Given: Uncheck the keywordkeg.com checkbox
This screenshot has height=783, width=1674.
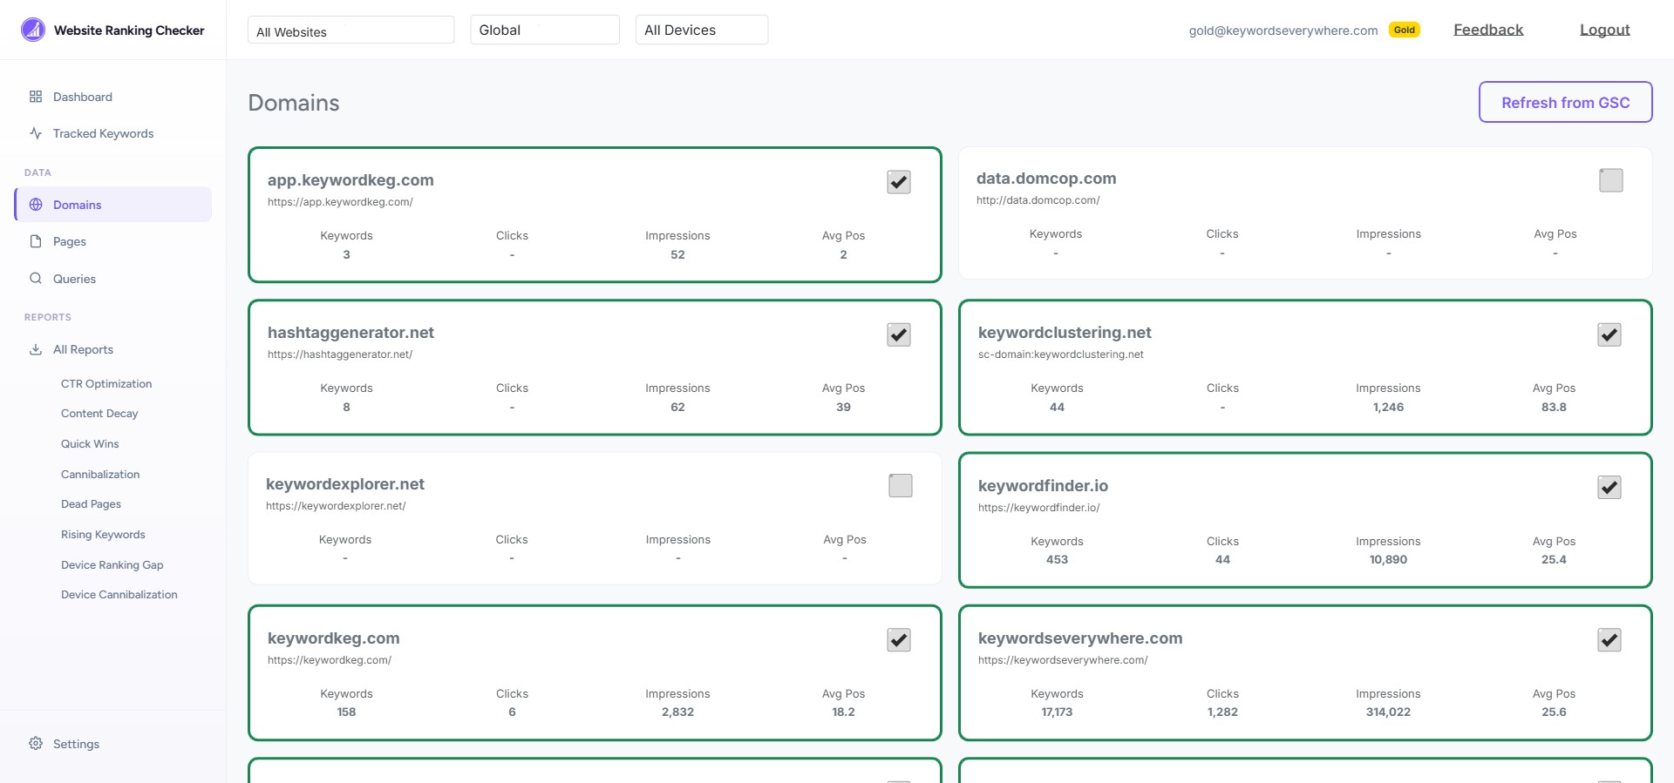Looking at the screenshot, I should coord(899,640).
